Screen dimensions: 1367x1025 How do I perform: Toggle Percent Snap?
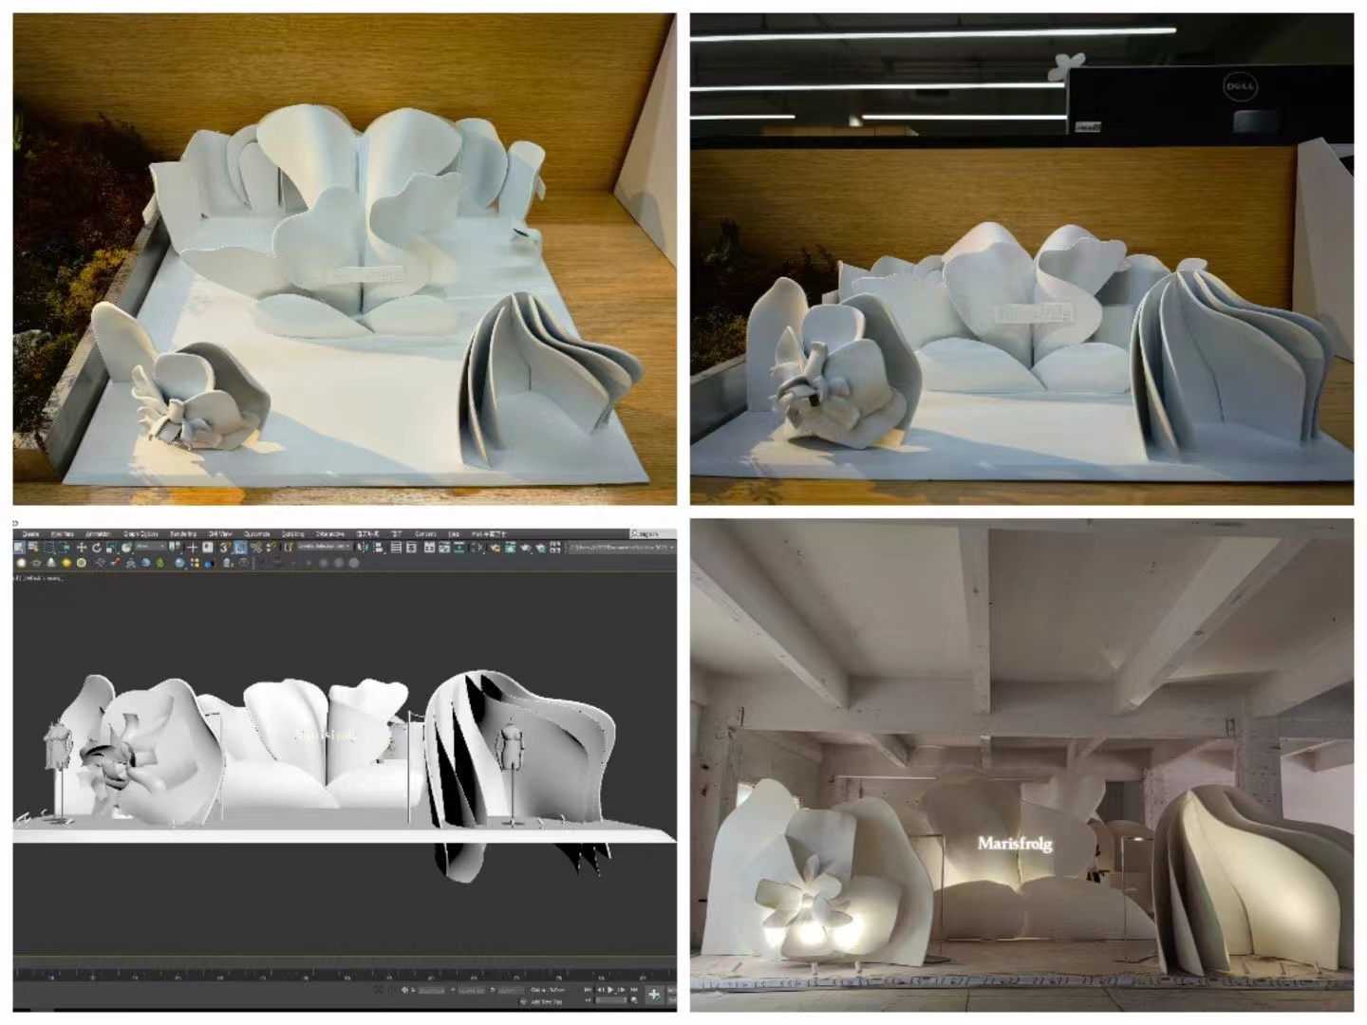tap(256, 548)
